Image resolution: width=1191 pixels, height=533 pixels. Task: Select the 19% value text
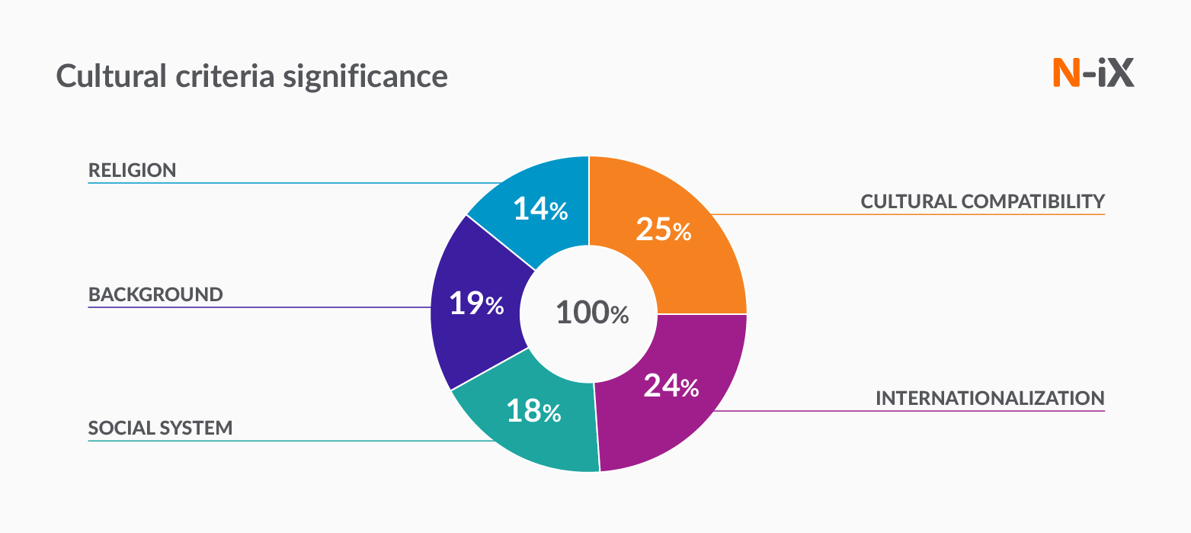click(476, 303)
